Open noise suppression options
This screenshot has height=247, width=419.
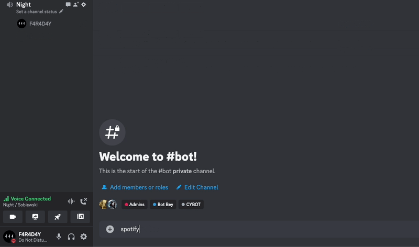(71, 201)
